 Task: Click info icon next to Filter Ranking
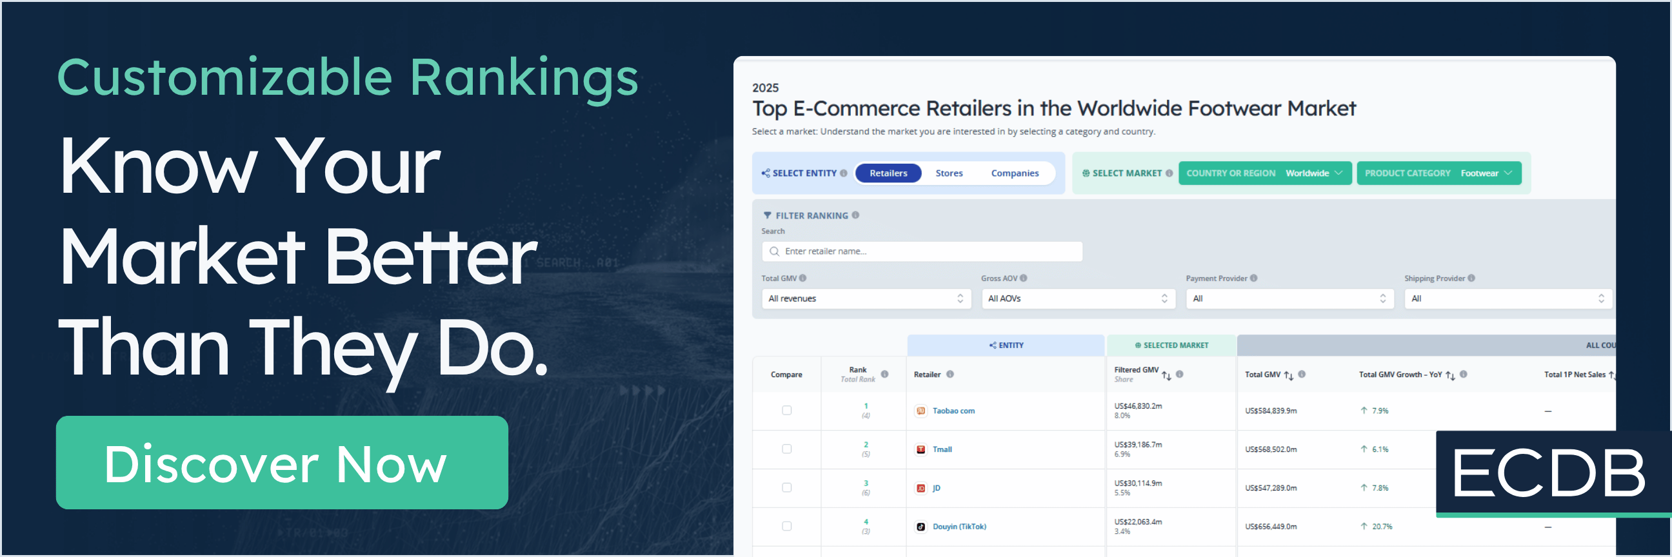coord(855,215)
